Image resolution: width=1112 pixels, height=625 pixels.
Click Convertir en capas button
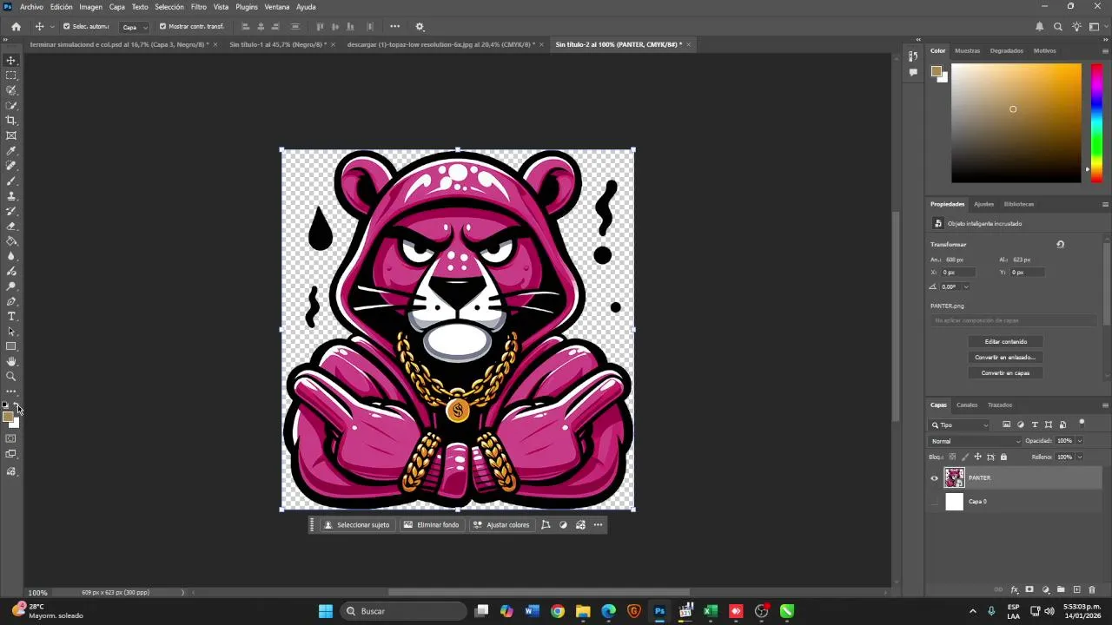tap(1006, 372)
